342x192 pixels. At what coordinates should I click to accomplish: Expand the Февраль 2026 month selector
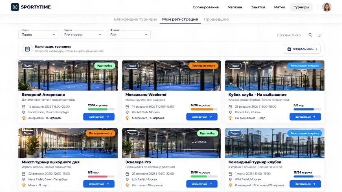point(302,49)
